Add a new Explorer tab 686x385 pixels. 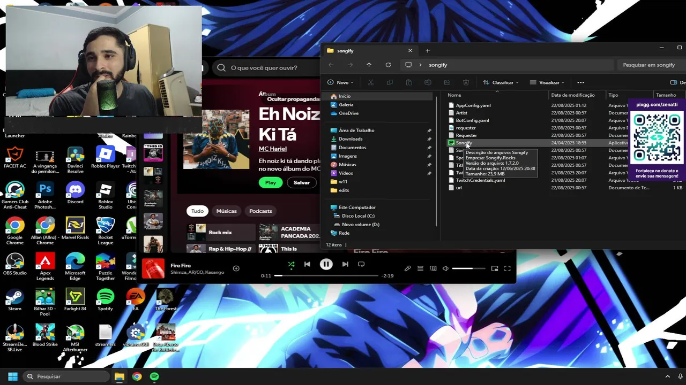tap(428, 51)
